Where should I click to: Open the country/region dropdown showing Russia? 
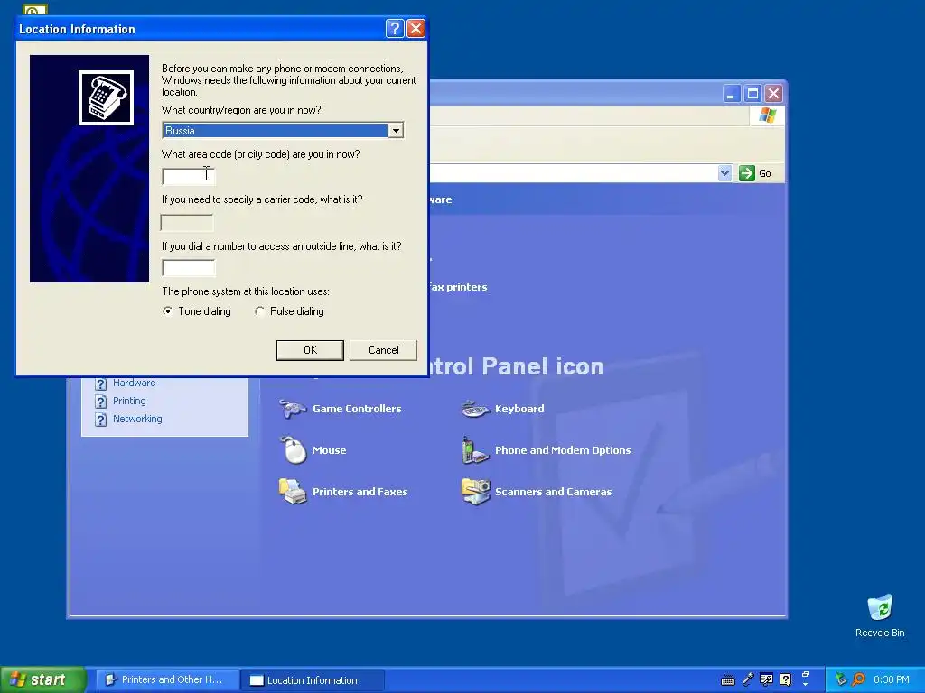pyautogui.click(x=283, y=130)
